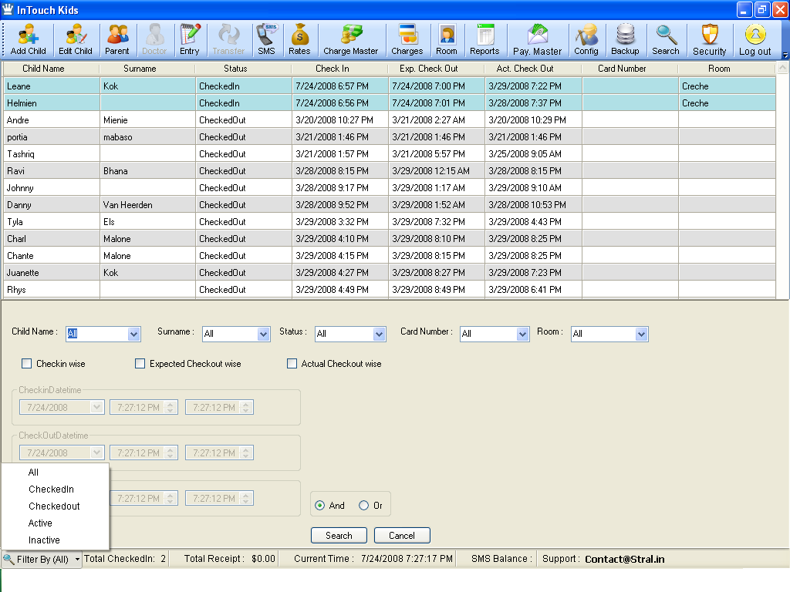Image resolution: width=790 pixels, height=592 pixels.
Task: Select the Ravi row name cell
Action: tap(52, 171)
